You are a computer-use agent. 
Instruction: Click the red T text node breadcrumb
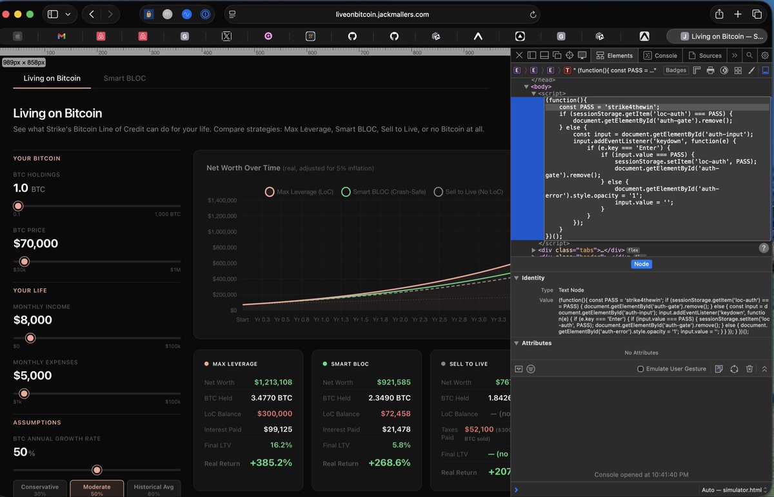point(567,70)
